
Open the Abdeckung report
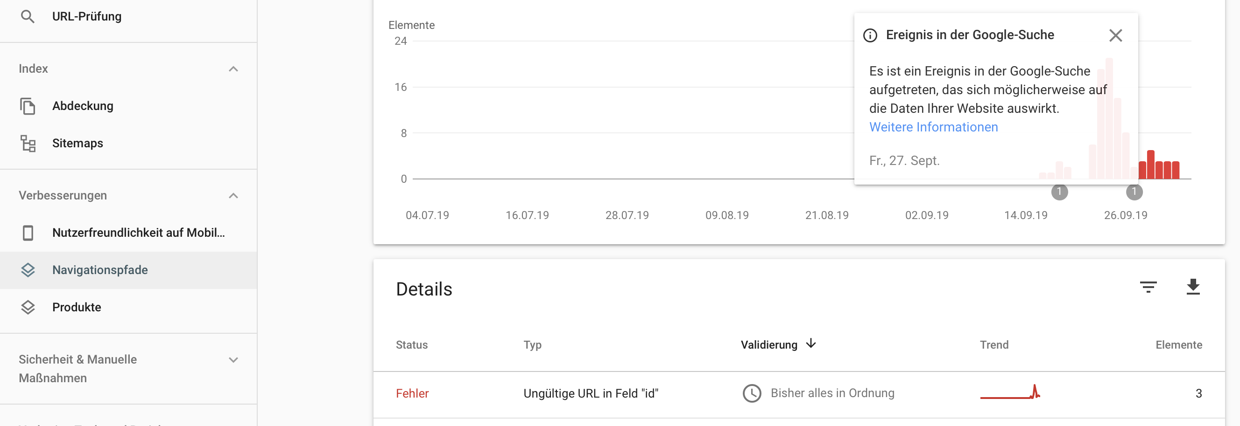pos(83,106)
